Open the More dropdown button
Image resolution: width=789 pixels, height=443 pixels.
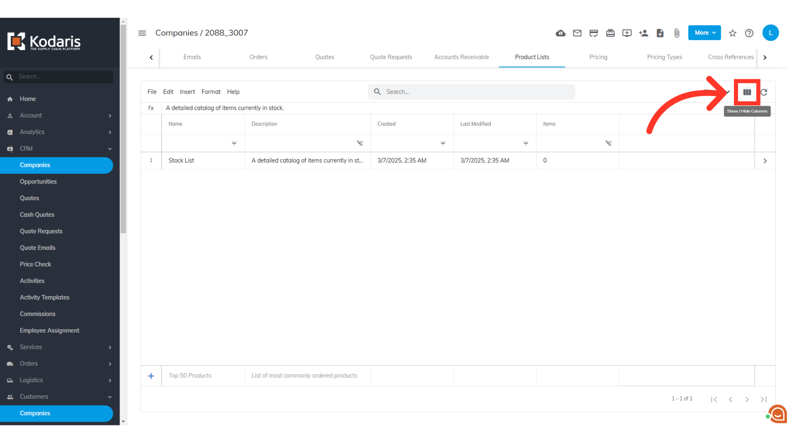coord(704,33)
